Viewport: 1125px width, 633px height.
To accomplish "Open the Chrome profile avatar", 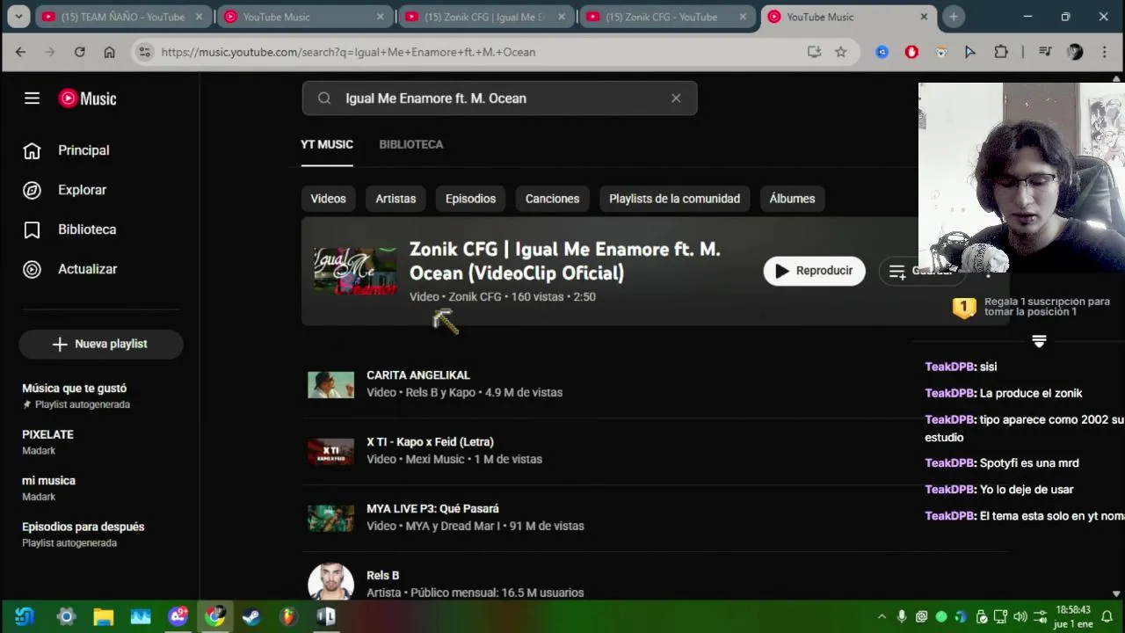I will pos(1075,52).
